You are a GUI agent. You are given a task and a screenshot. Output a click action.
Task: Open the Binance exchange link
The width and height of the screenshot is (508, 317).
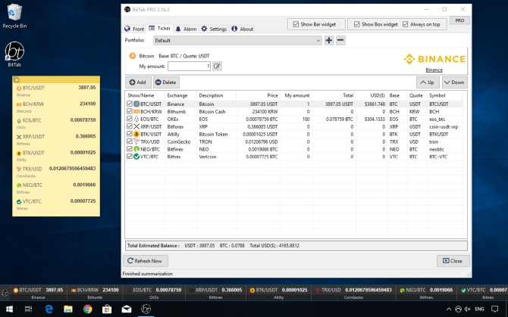(x=434, y=70)
